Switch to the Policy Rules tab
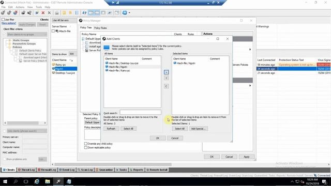Screen dimensions: 331x186 pos(100,28)
